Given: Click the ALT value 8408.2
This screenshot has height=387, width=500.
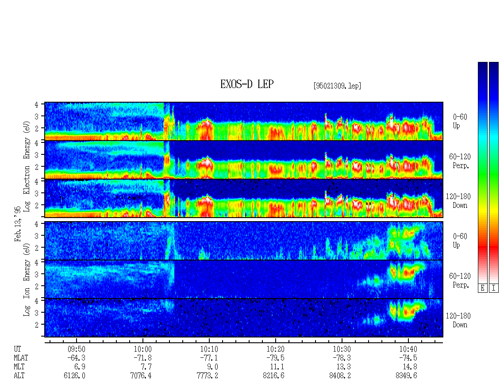Looking at the screenshot, I should coord(340,376).
